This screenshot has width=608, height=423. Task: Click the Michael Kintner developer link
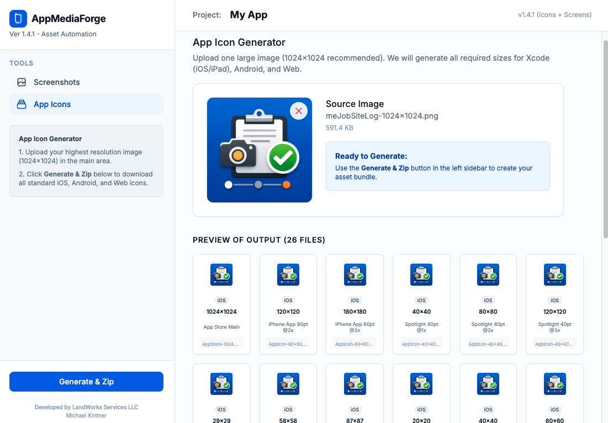point(86,415)
